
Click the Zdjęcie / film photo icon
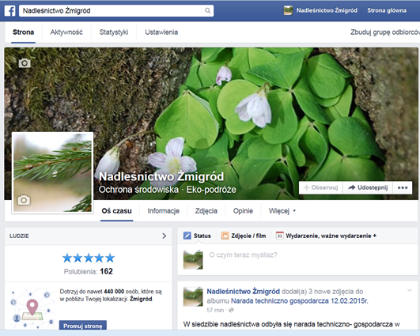(x=225, y=236)
